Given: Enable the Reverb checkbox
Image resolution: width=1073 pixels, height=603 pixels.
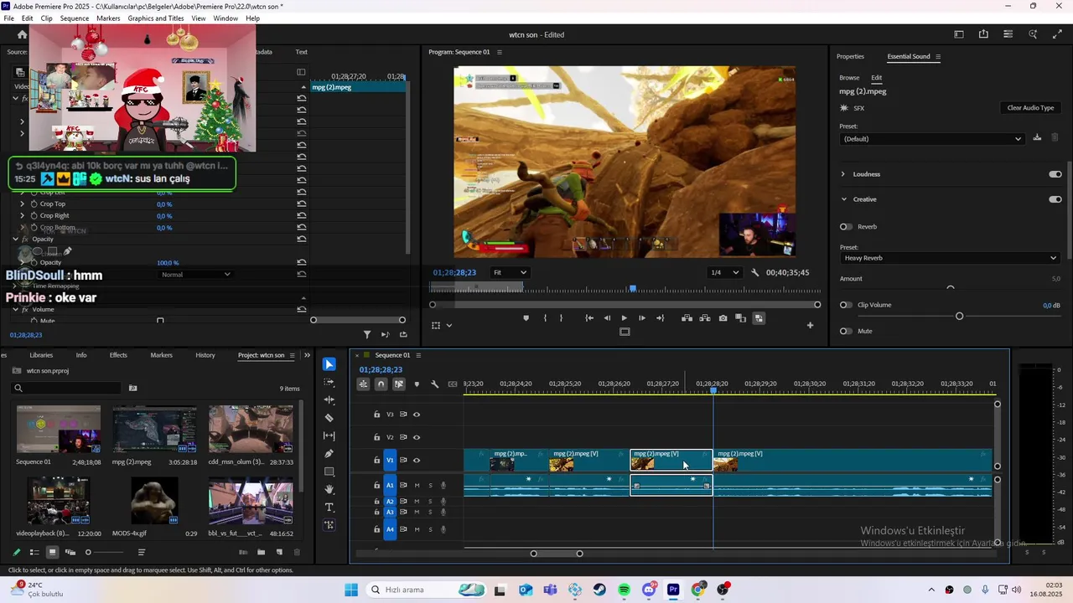Looking at the screenshot, I should click(x=846, y=227).
